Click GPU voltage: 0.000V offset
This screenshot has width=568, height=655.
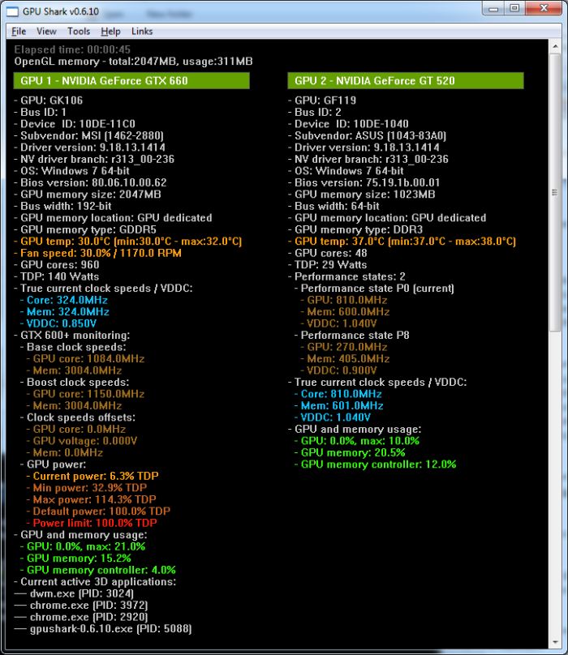[x=82, y=441]
